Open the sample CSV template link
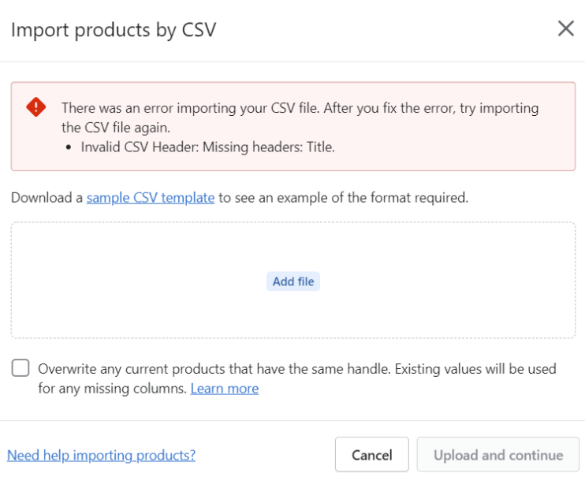 pyautogui.click(x=151, y=197)
